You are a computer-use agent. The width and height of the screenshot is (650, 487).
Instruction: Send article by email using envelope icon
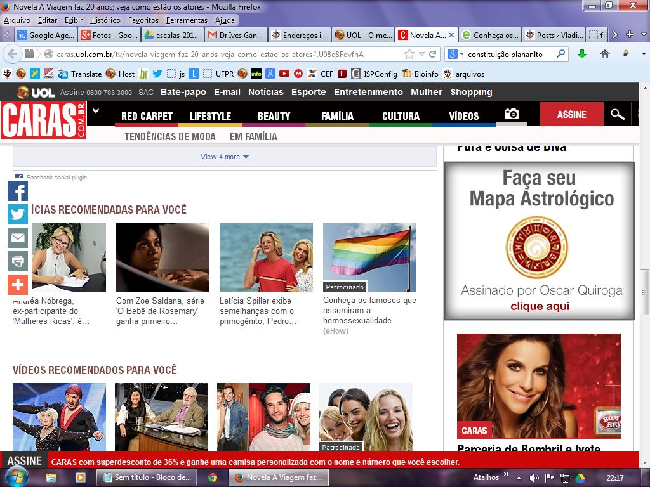[18, 238]
